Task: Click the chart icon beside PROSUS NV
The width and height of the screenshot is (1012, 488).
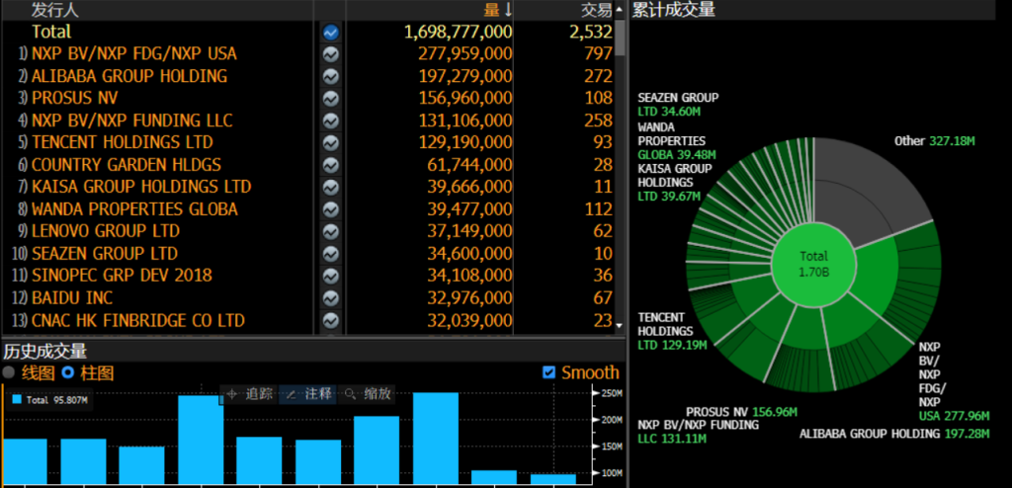Action: pos(330,99)
